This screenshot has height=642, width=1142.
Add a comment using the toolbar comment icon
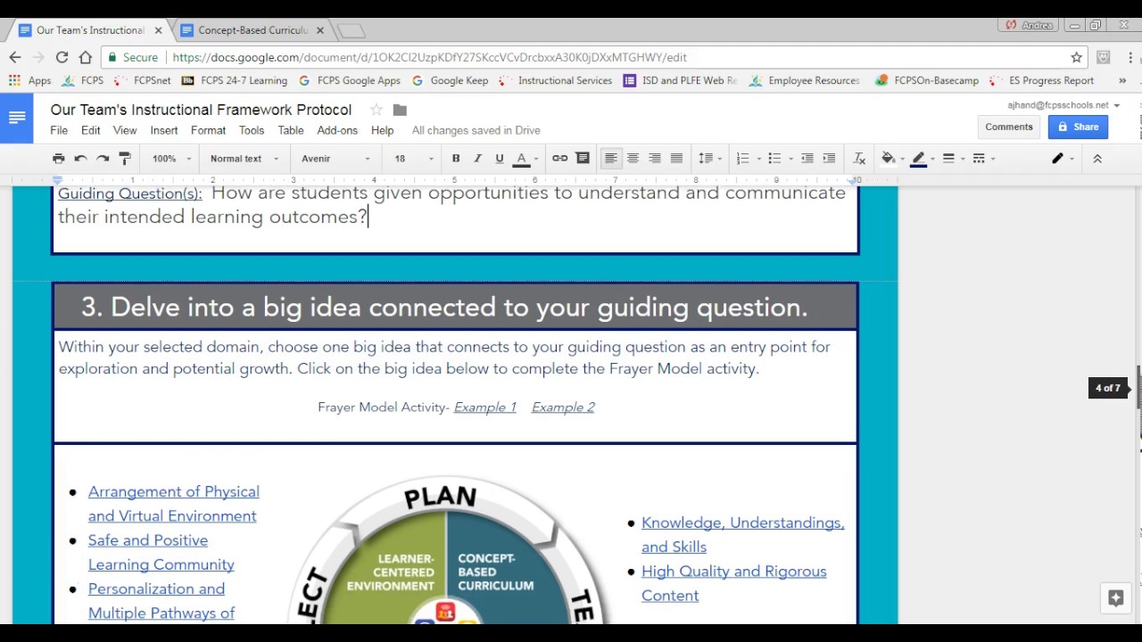583,159
